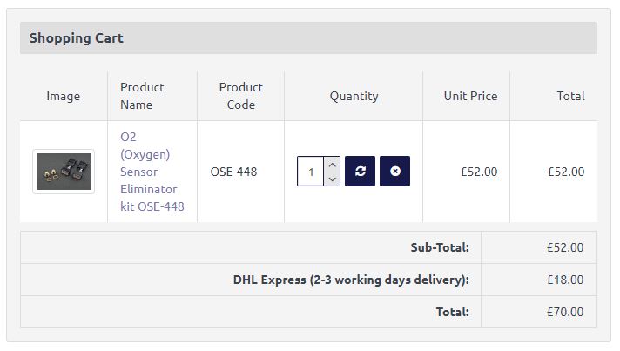
Task: Open the O2 Sensor Eliminator product thumbnail
Action: (64, 172)
